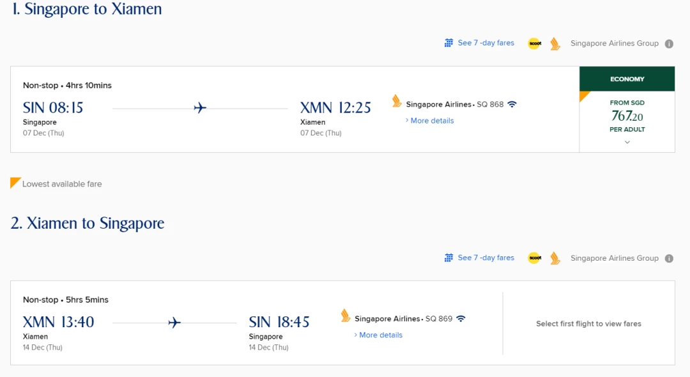Expand More details for flight SQ 869
This screenshot has height=377, width=690.
(x=378, y=335)
